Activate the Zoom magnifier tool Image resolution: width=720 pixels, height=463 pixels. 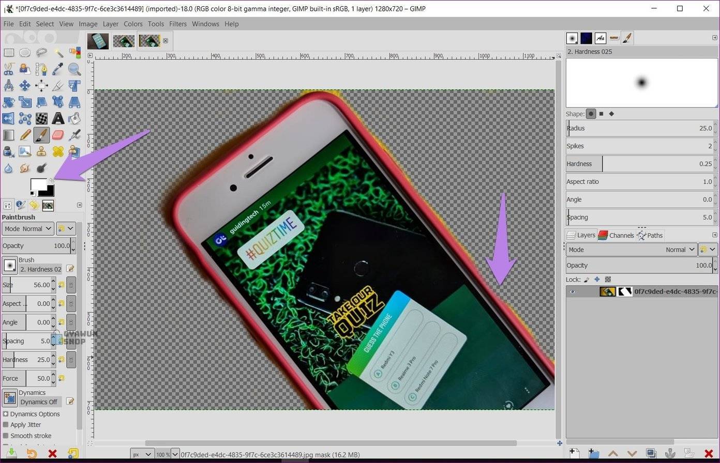(x=74, y=69)
